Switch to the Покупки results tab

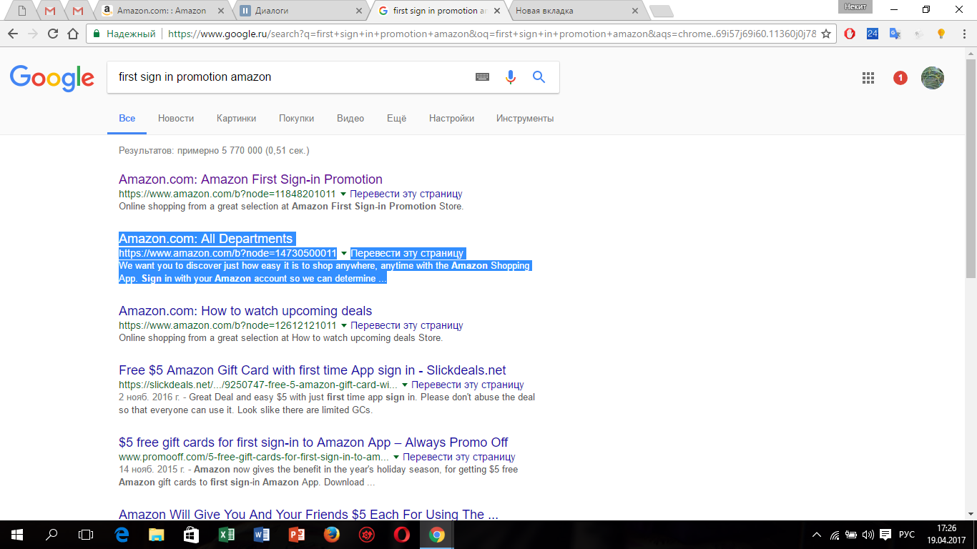tap(297, 119)
